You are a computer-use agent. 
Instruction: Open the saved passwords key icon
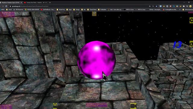(150, 6)
